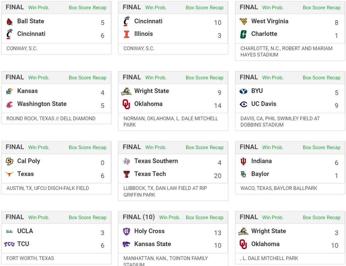Click the Illinois orange I logo
The image size is (346, 266).
pyautogui.click(x=127, y=34)
